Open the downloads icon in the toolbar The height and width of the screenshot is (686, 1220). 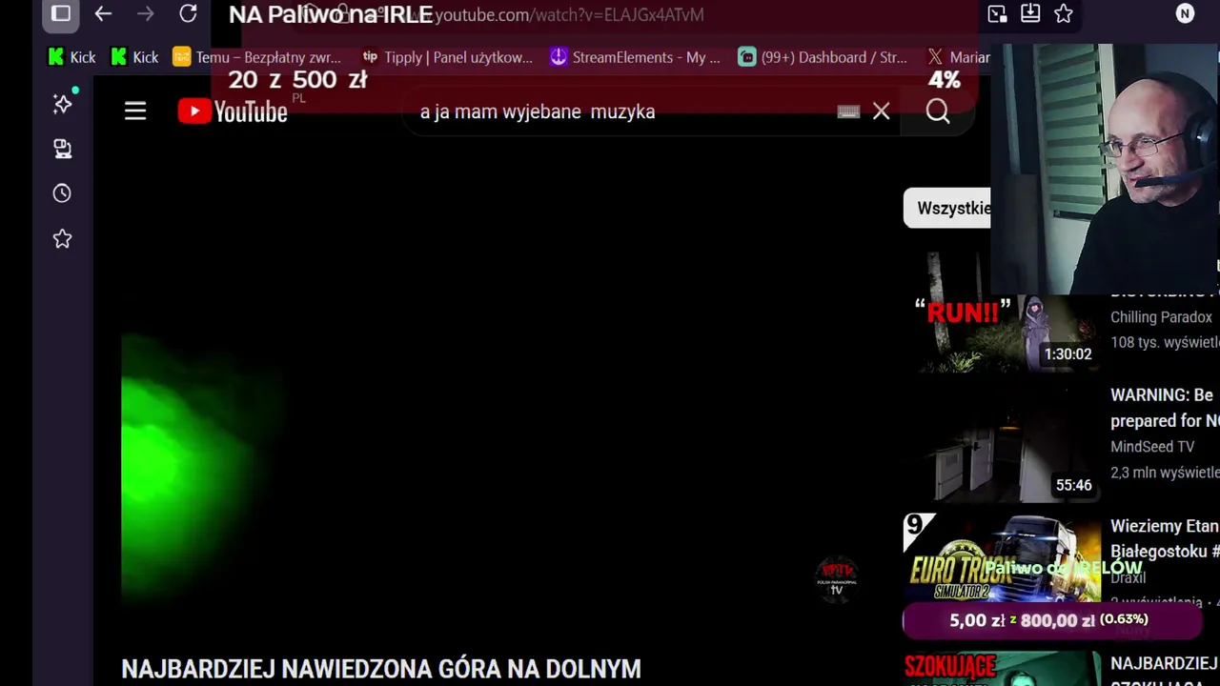click(x=1030, y=13)
